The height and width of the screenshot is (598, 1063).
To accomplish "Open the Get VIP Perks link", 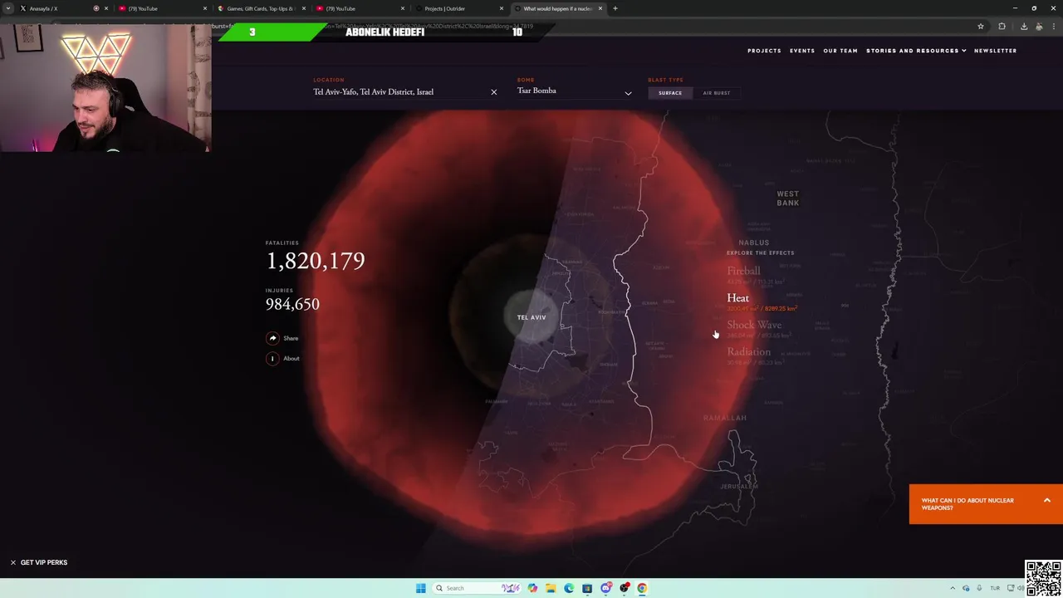I will [x=44, y=562].
